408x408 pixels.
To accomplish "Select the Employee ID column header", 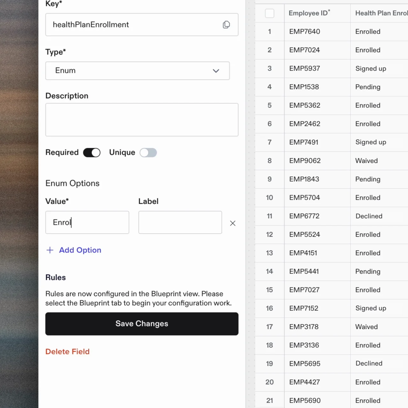I will [x=309, y=13].
